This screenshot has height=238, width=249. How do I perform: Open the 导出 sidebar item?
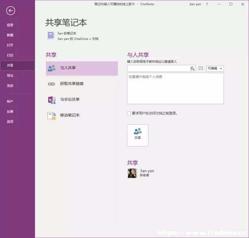click(x=10, y=76)
